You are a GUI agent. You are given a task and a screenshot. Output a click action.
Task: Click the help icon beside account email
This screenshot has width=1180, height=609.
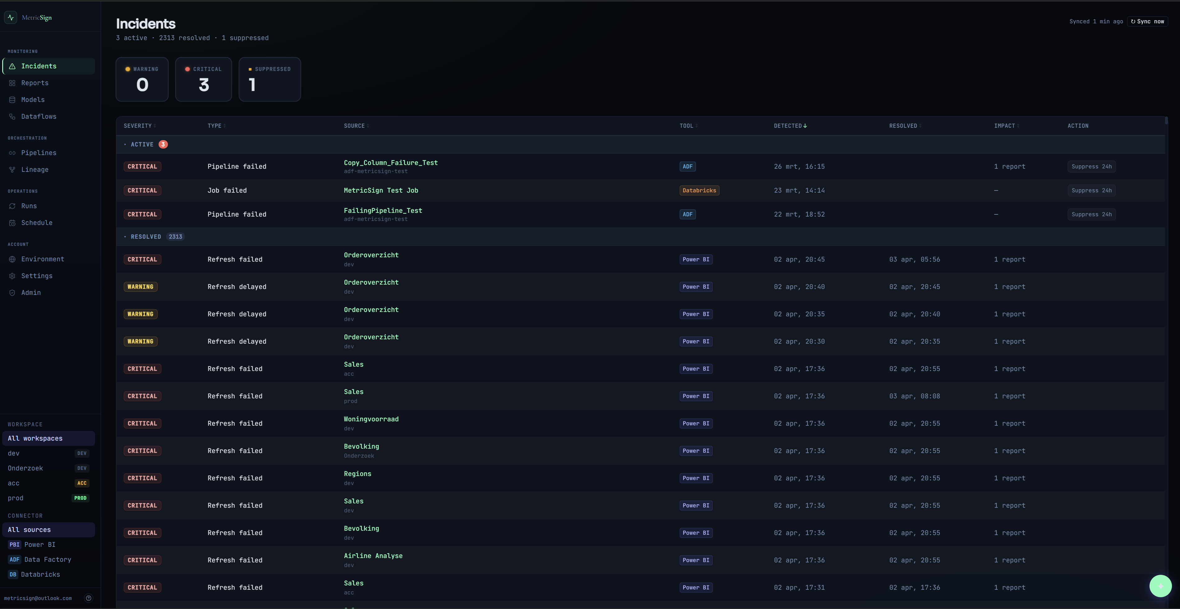88,598
